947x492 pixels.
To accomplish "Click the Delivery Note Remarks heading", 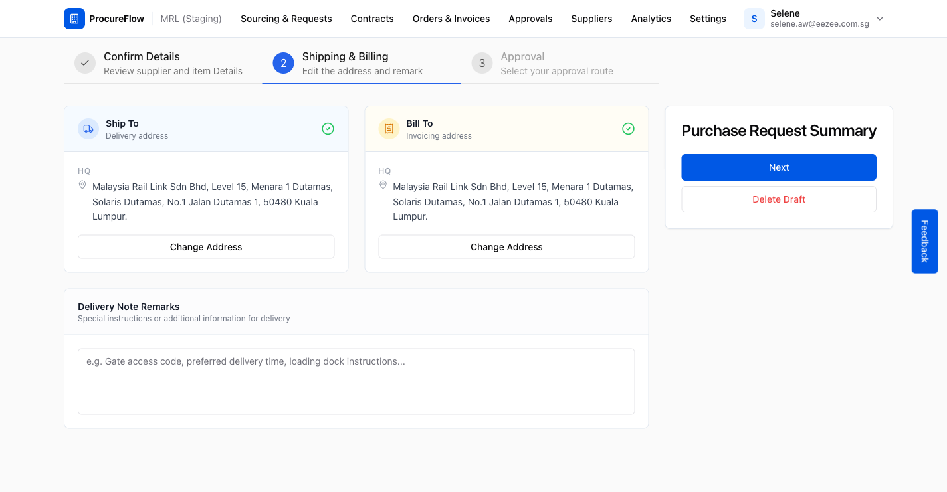I will point(129,307).
